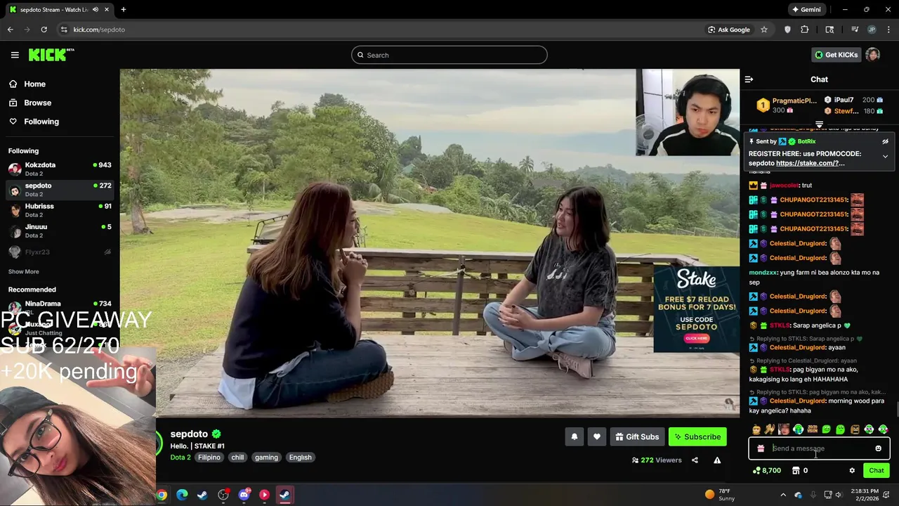This screenshot has height=506, width=899.
Task: Collapse the chat panel arrow
Action: coord(749,79)
